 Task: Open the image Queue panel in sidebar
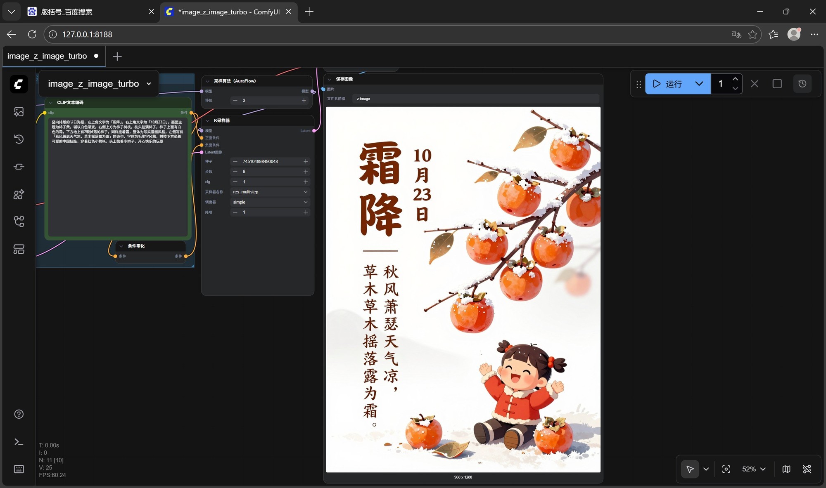click(19, 111)
